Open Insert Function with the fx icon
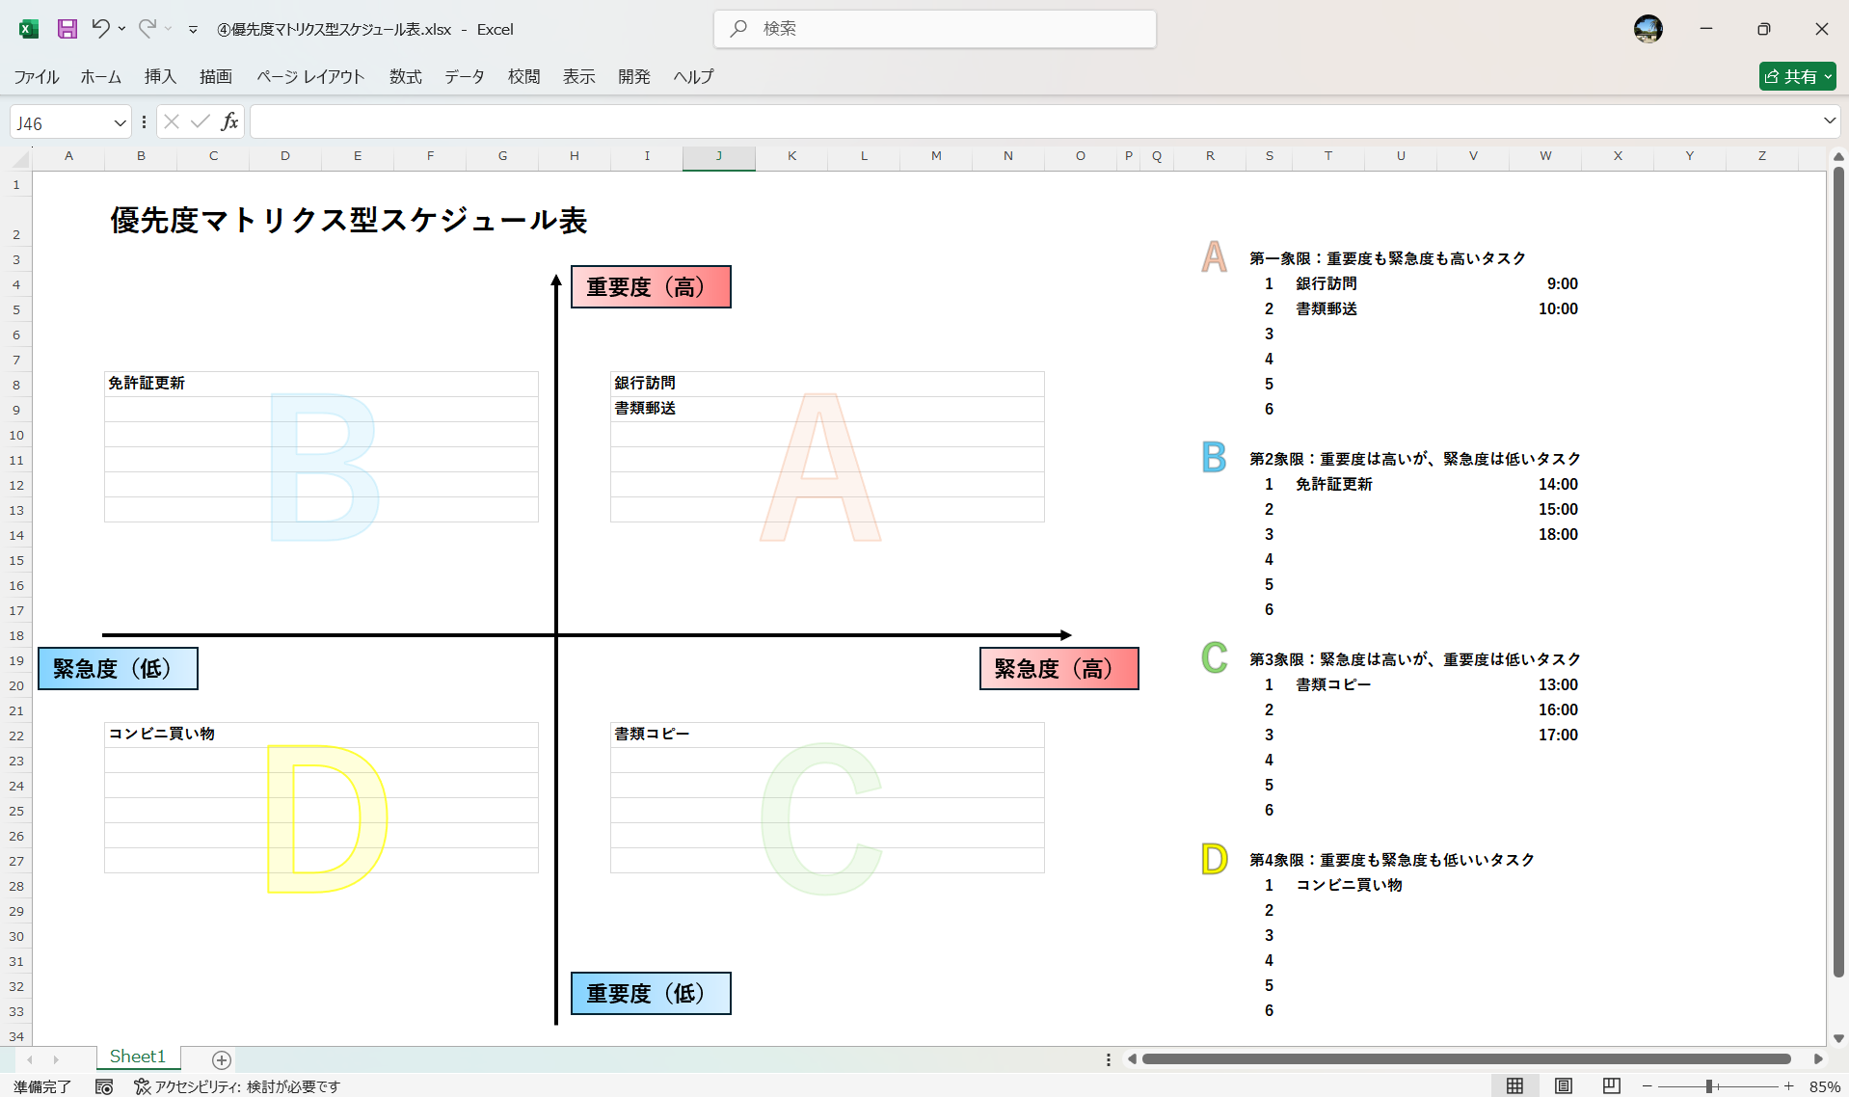The height and width of the screenshot is (1097, 1849). 230,121
